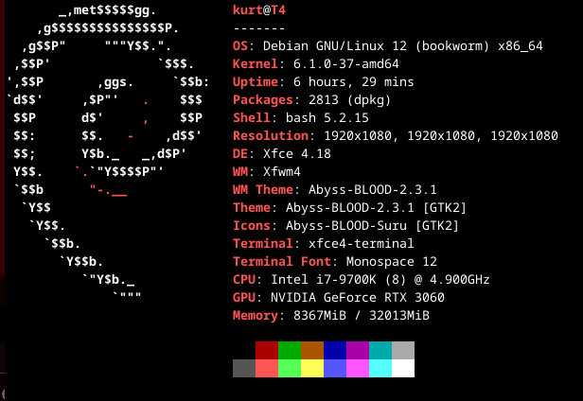Click the OS line 'Debian GNU/Linux 12 (bookworm) x86_64'
This screenshot has height=401, width=583.
[x=402, y=46]
